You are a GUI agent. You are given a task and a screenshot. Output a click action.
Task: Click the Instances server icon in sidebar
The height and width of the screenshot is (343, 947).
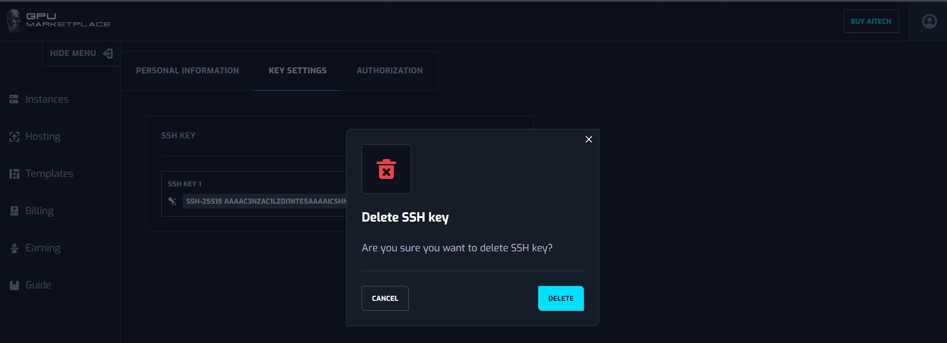pos(14,99)
